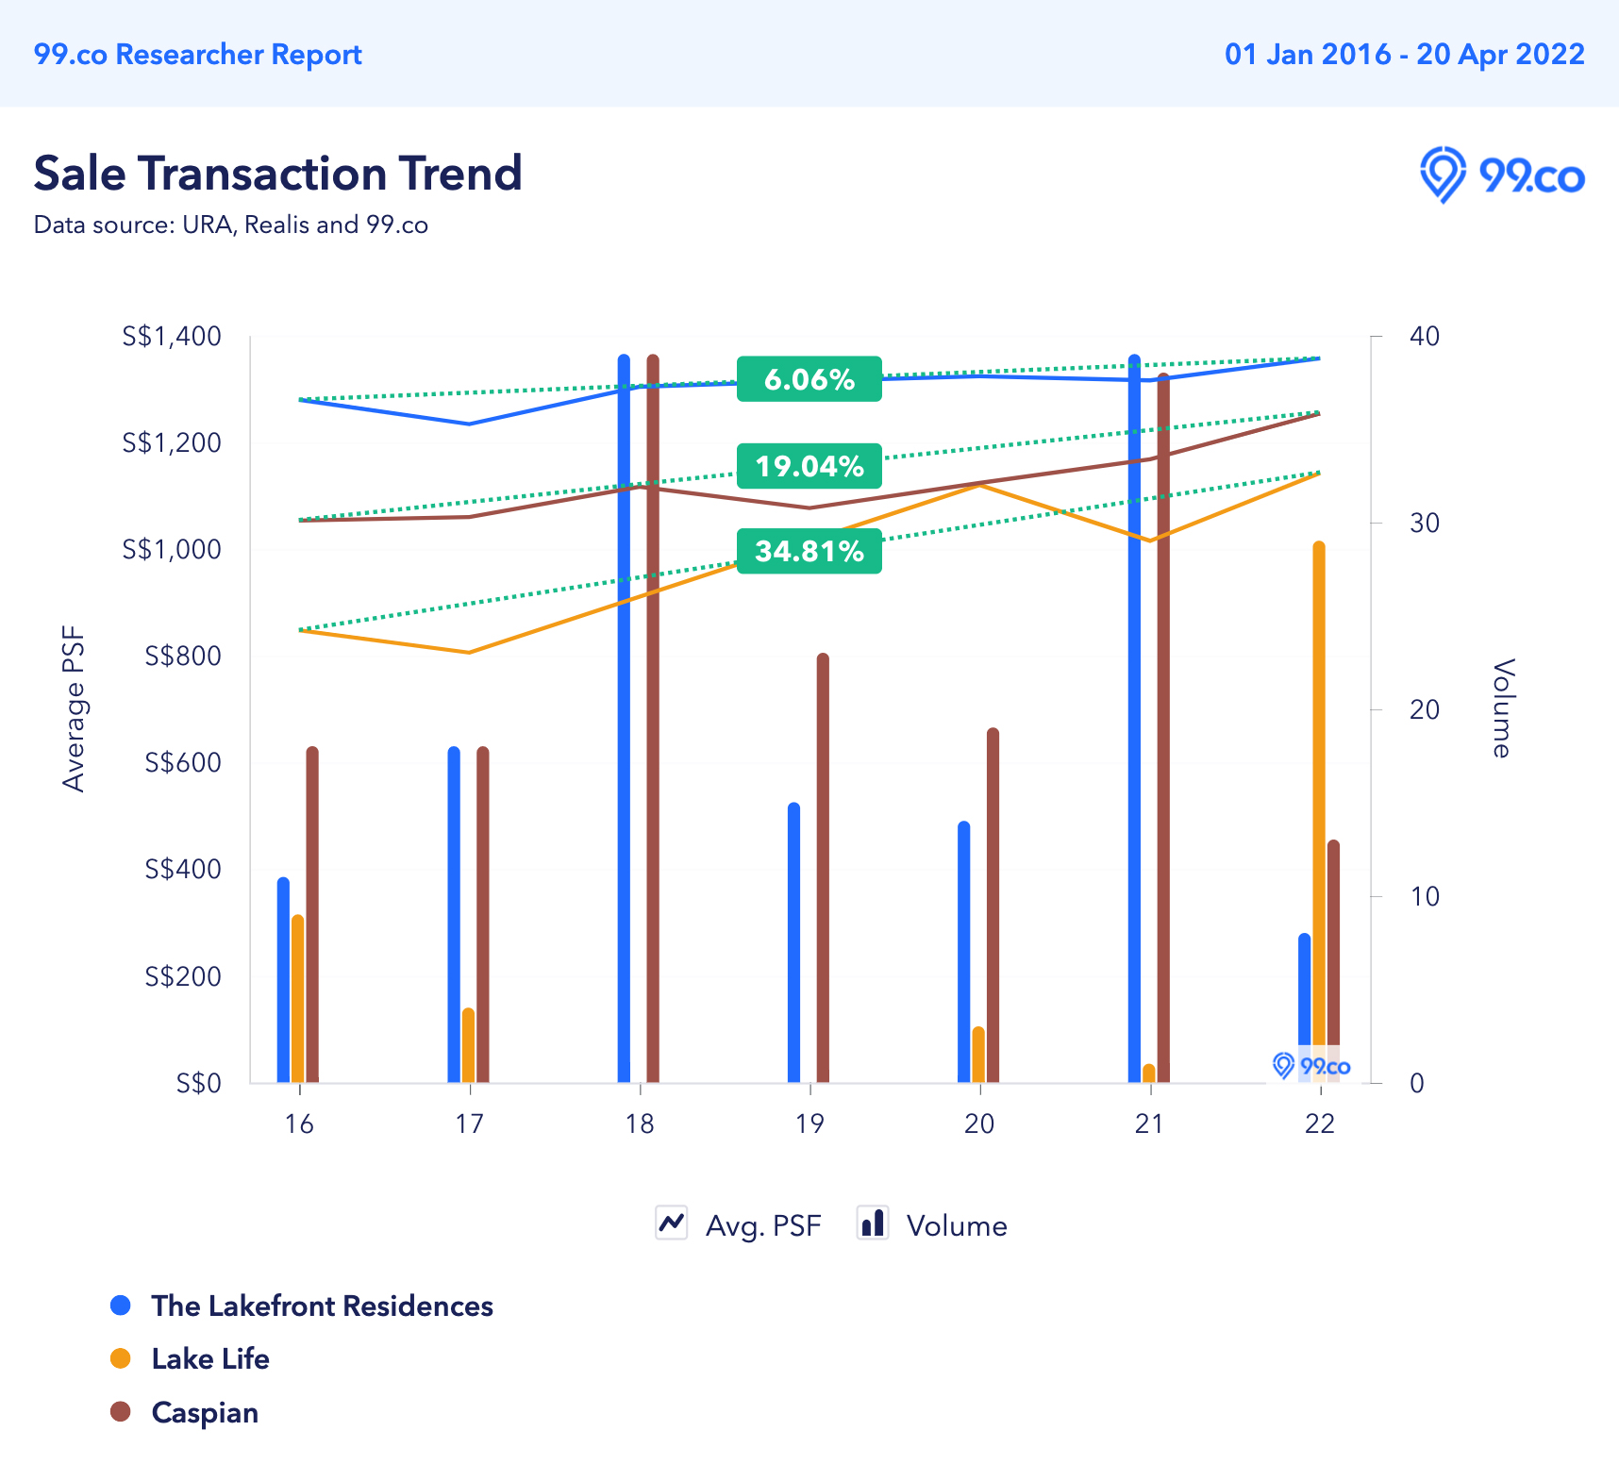
Task: Click year 20 on the x-axis
Action: click(979, 1123)
